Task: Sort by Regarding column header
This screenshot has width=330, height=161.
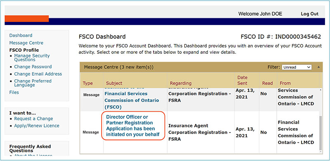Action: [x=181, y=83]
